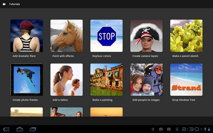Viewport: 213px width, 133px height.
Task: Tap the battery status icon
Action: (x=209, y=129)
